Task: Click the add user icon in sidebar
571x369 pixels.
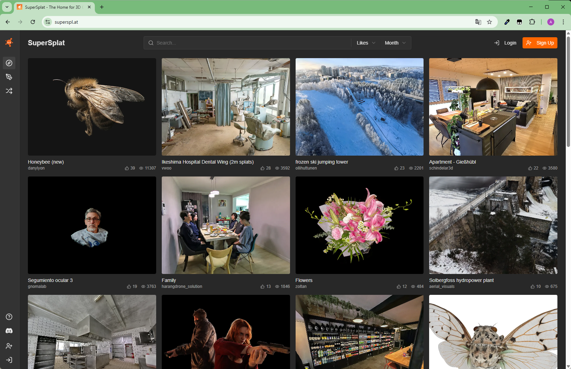Action: click(9, 346)
